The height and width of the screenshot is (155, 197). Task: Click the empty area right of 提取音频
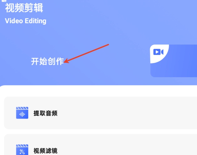click(126, 113)
